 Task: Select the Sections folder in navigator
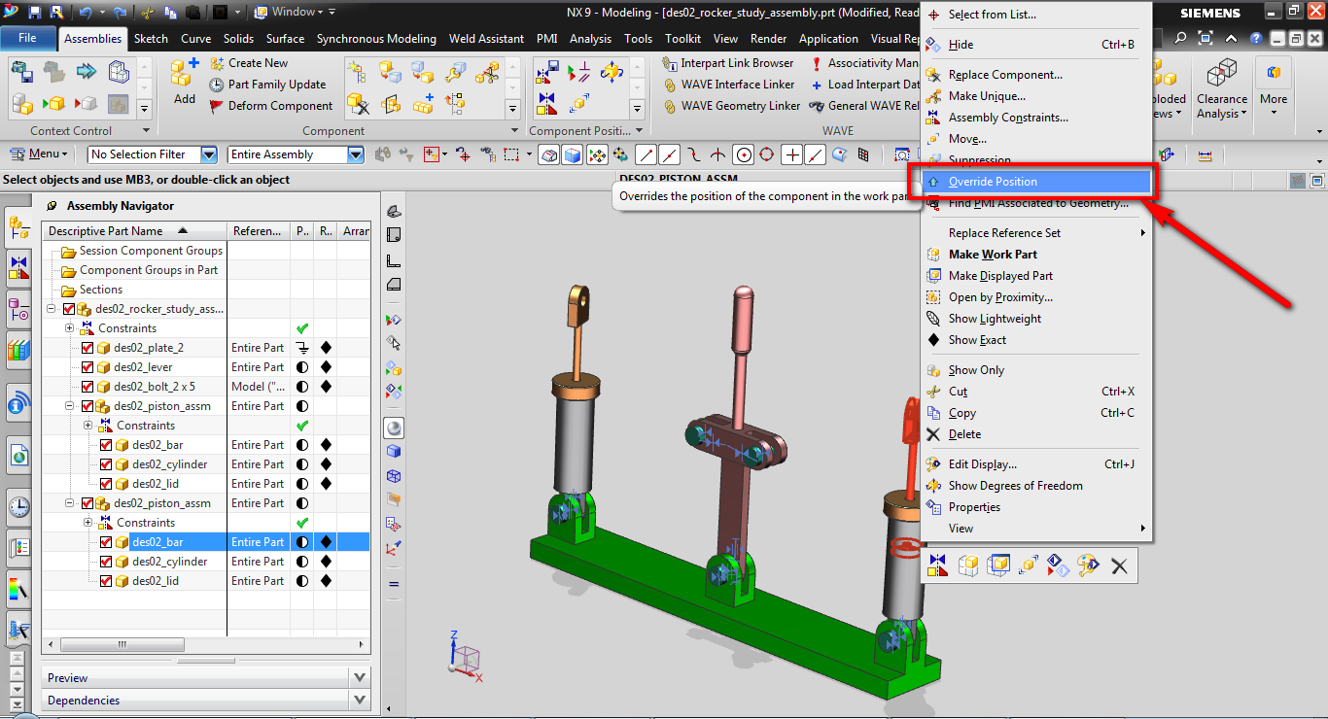coord(101,290)
